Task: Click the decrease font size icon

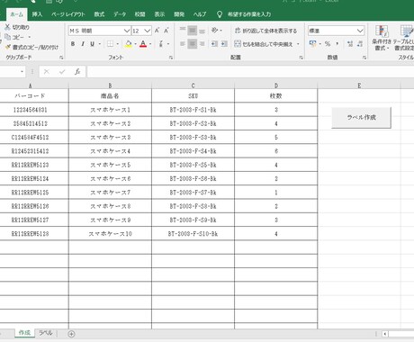Action: click(166, 31)
